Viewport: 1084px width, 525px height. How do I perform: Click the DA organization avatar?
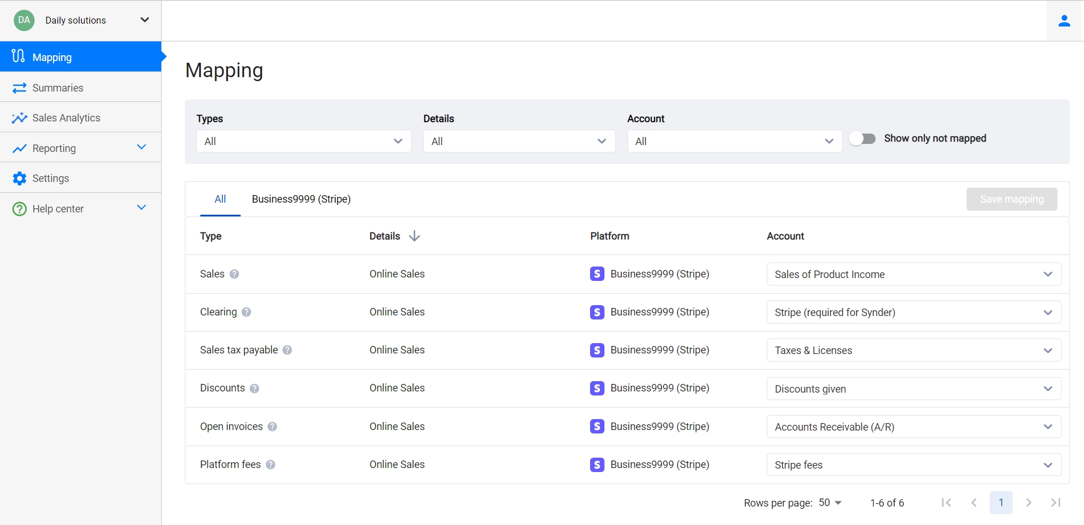point(24,20)
